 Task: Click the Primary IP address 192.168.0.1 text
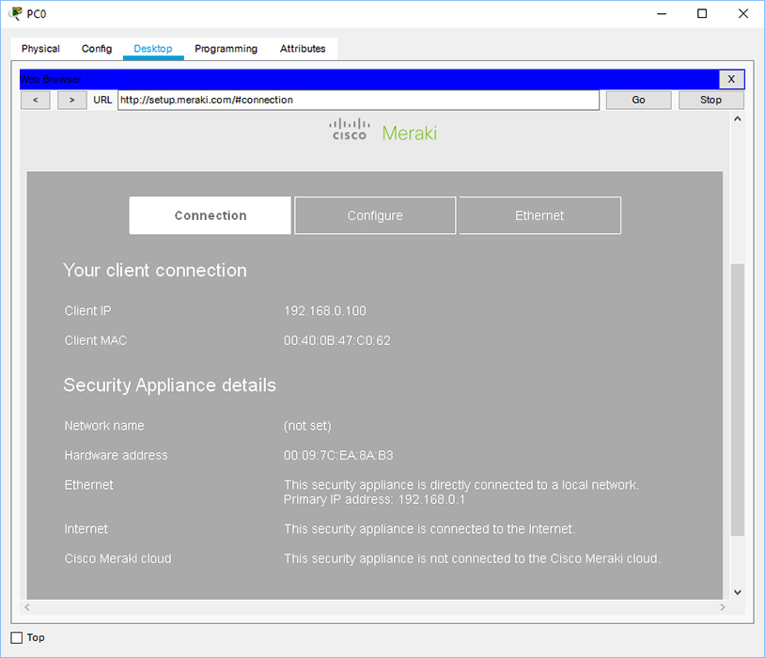coord(374,499)
